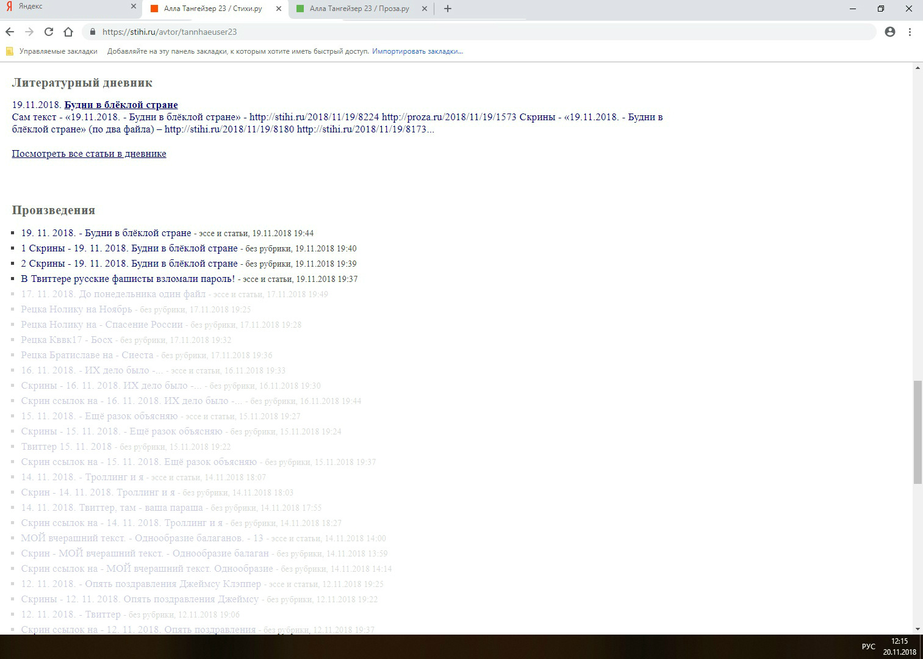The height and width of the screenshot is (659, 923).
Task: Click Посмотреть все статьи в дневнике
Action: 89,154
